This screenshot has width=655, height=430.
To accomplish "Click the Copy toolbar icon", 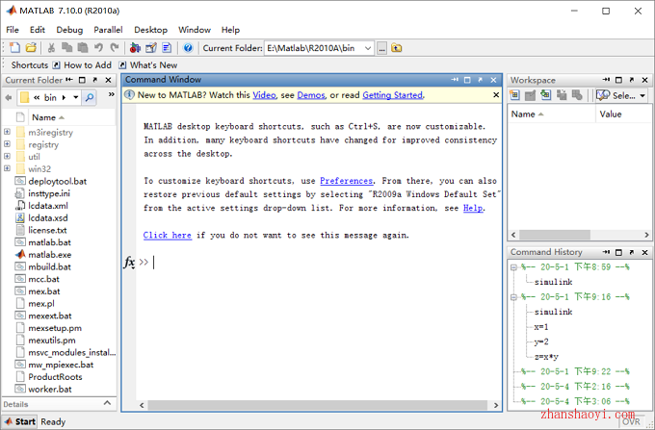I will pyautogui.click(x=66, y=48).
